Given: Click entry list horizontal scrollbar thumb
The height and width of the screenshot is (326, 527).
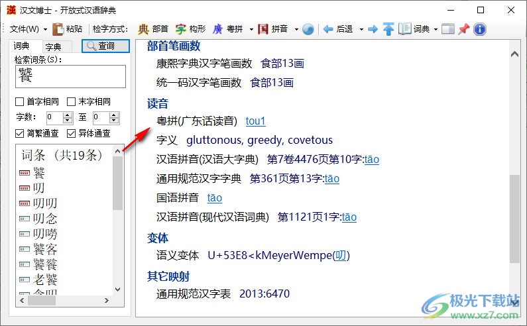Looking at the screenshot, I should [42, 300].
